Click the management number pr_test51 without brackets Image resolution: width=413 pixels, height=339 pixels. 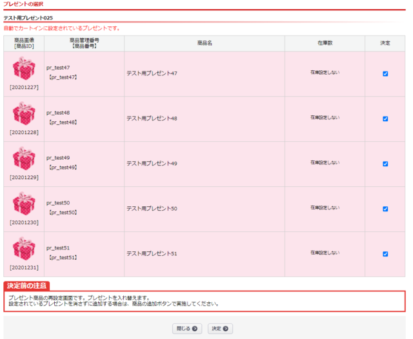point(58,248)
